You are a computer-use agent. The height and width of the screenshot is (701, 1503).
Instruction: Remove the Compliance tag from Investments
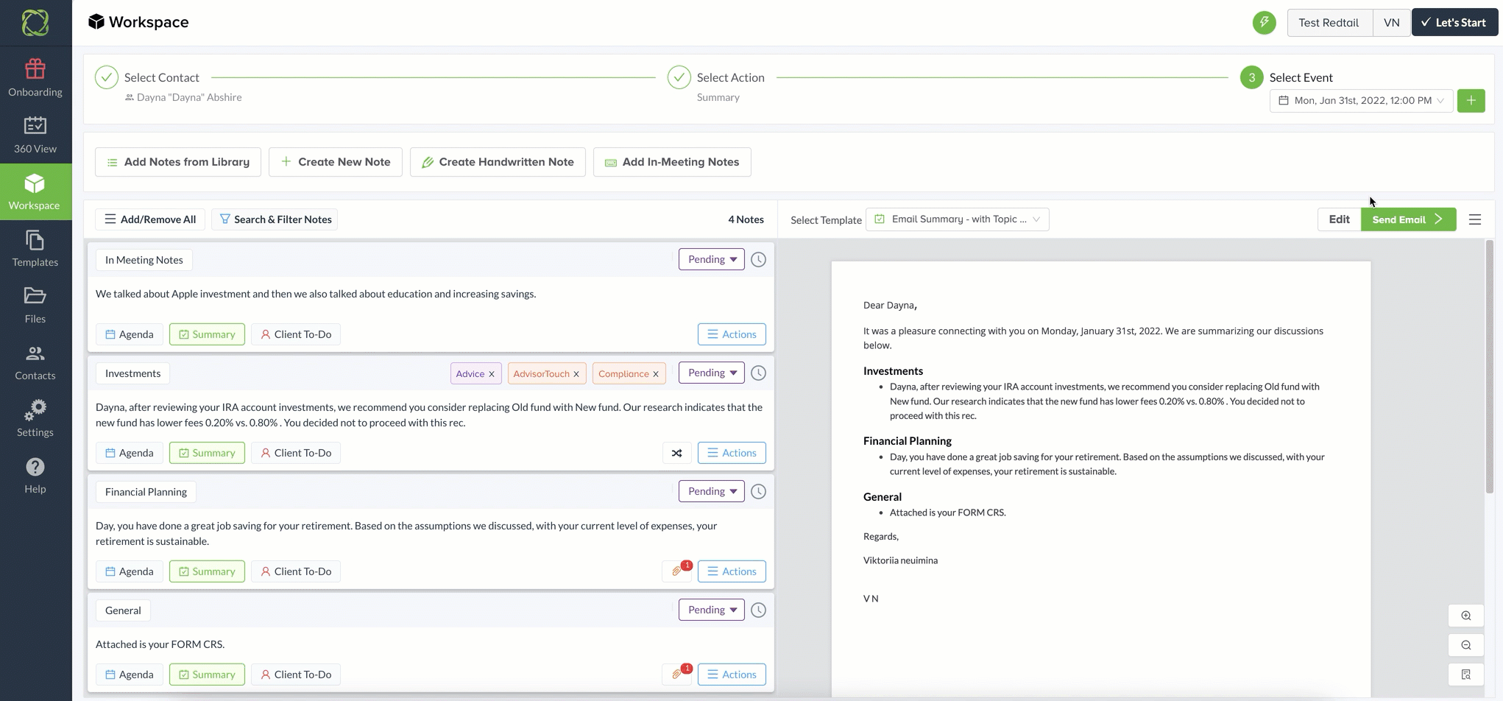tap(656, 374)
